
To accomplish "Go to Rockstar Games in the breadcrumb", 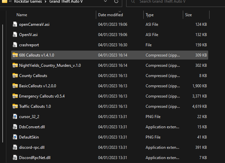I will click(x=29, y=2).
